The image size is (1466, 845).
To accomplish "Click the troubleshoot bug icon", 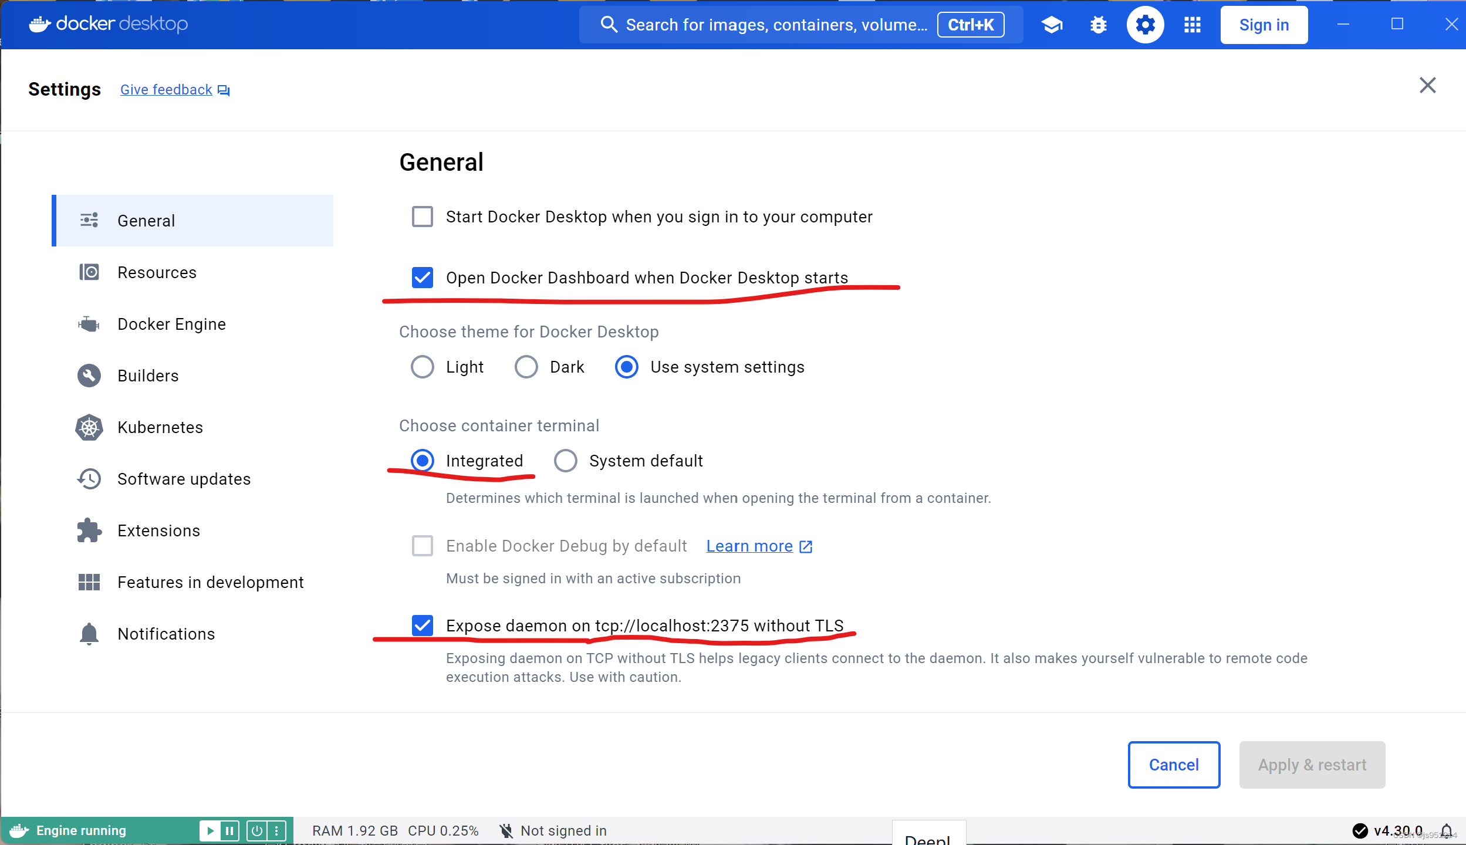I will (x=1098, y=25).
